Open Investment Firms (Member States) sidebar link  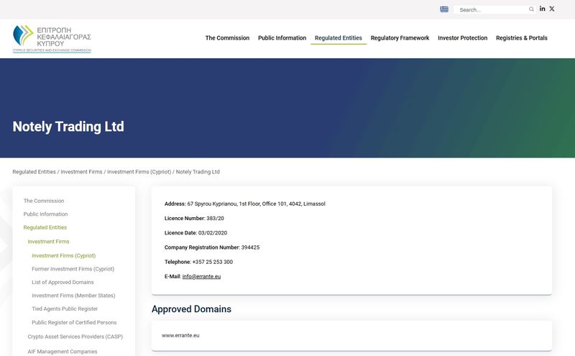coord(73,296)
